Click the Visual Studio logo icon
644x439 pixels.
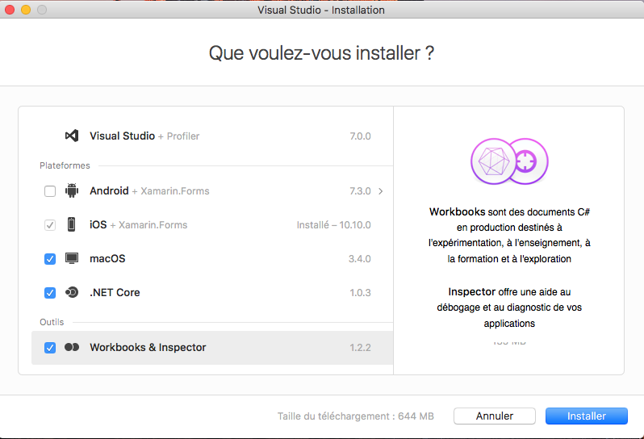coord(72,136)
